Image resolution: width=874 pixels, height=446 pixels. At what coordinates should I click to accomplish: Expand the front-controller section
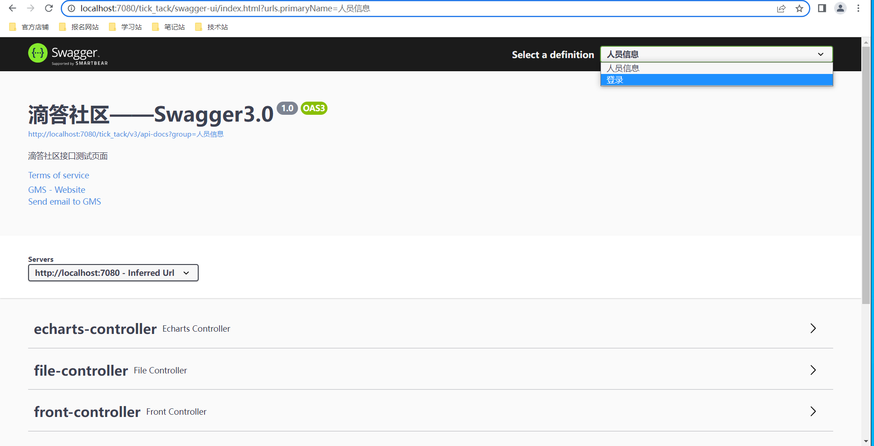point(430,412)
